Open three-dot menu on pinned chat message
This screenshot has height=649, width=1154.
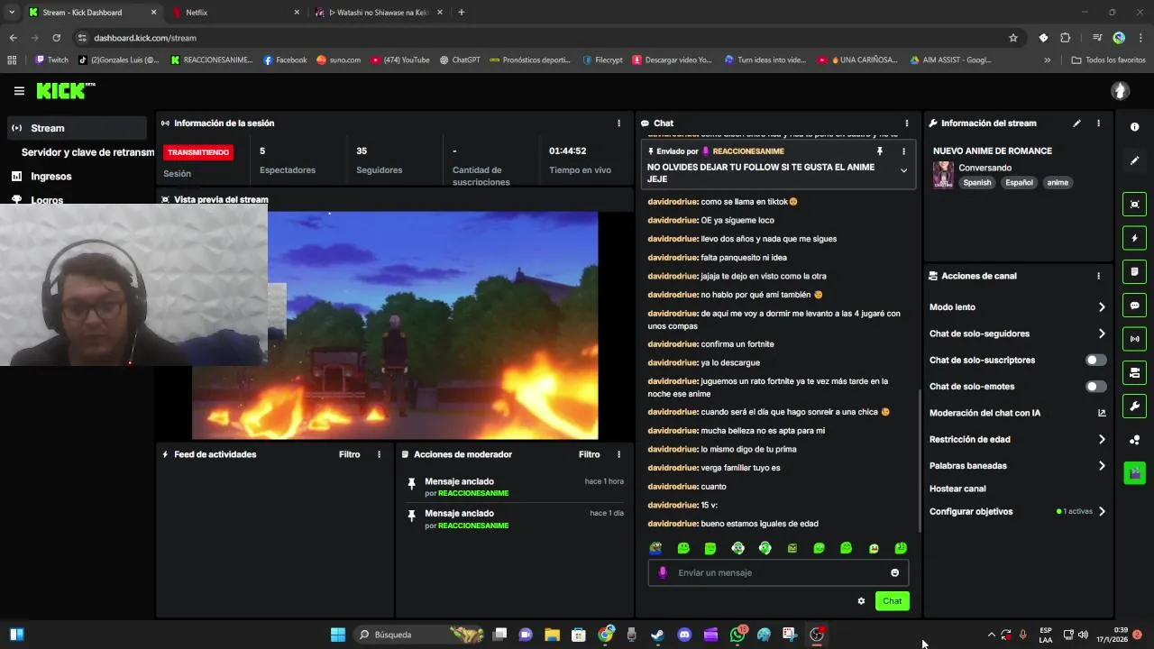point(903,151)
